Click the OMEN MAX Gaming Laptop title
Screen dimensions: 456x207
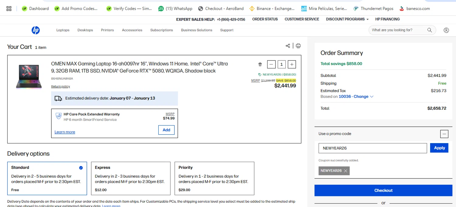tap(139, 67)
